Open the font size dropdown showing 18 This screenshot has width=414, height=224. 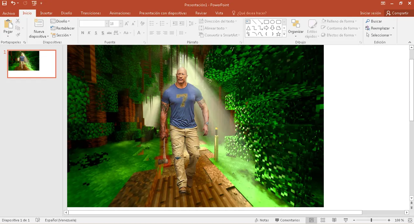(x=121, y=24)
